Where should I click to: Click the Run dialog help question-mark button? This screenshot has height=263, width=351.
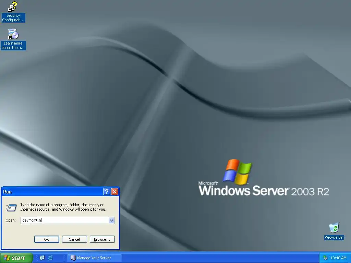click(x=107, y=192)
